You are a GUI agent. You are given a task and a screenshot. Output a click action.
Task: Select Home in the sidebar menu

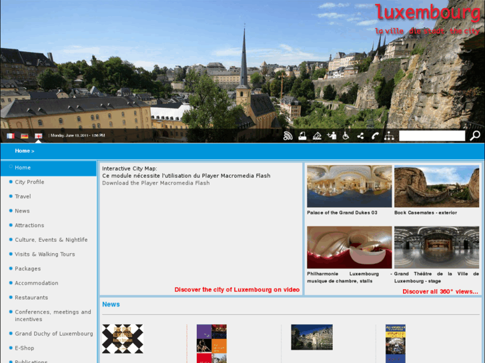coord(49,168)
